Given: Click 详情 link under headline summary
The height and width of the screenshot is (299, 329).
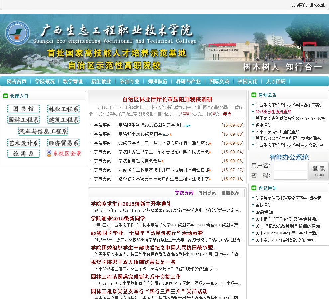Looking at the screenshot, I should (x=227, y=114).
